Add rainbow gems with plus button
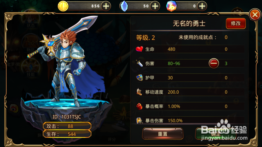The width and height of the screenshot is (262, 147). click(202, 6)
